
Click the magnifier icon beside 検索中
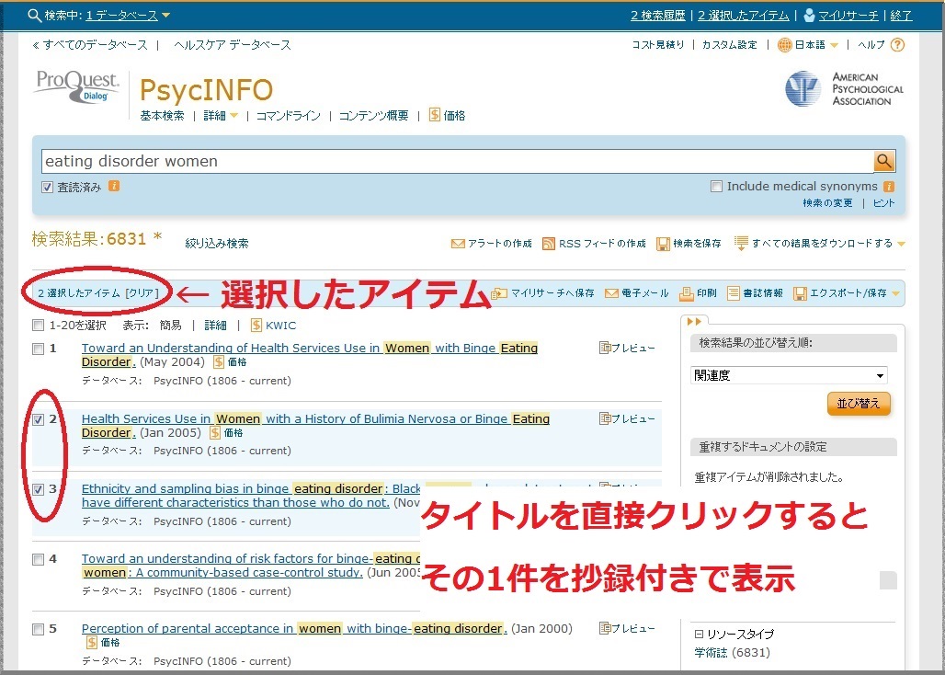(34, 15)
